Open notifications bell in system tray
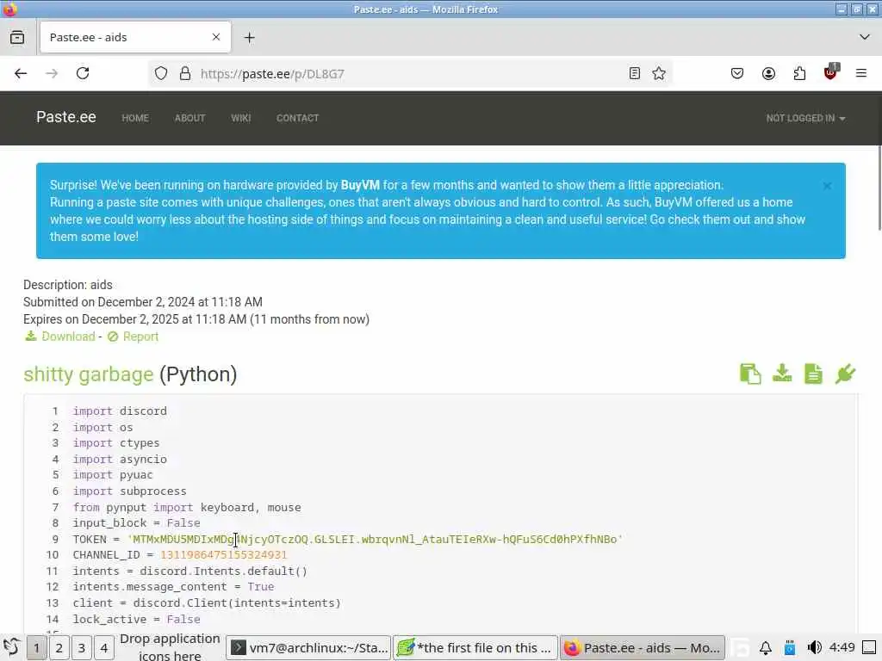Image resolution: width=882 pixels, height=661 pixels. pyautogui.click(x=765, y=648)
